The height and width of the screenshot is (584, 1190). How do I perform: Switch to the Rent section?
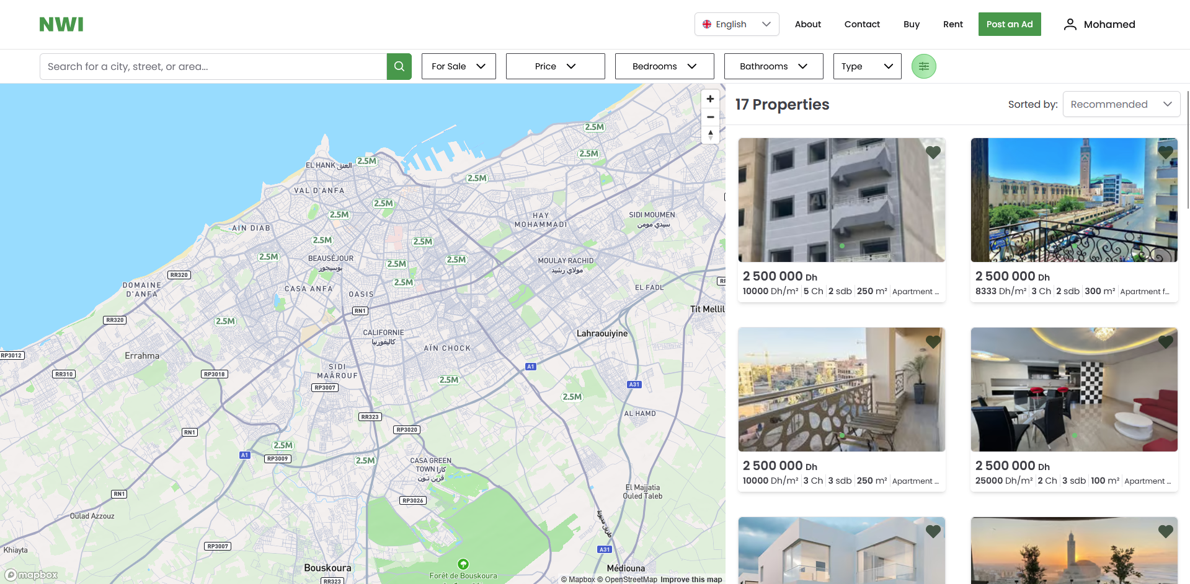click(952, 24)
